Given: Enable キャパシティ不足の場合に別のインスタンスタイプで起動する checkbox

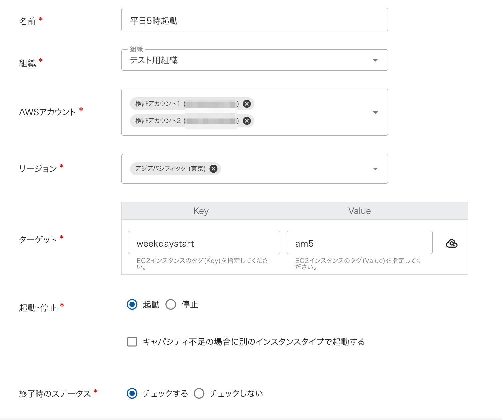Looking at the screenshot, I should (x=132, y=342).
